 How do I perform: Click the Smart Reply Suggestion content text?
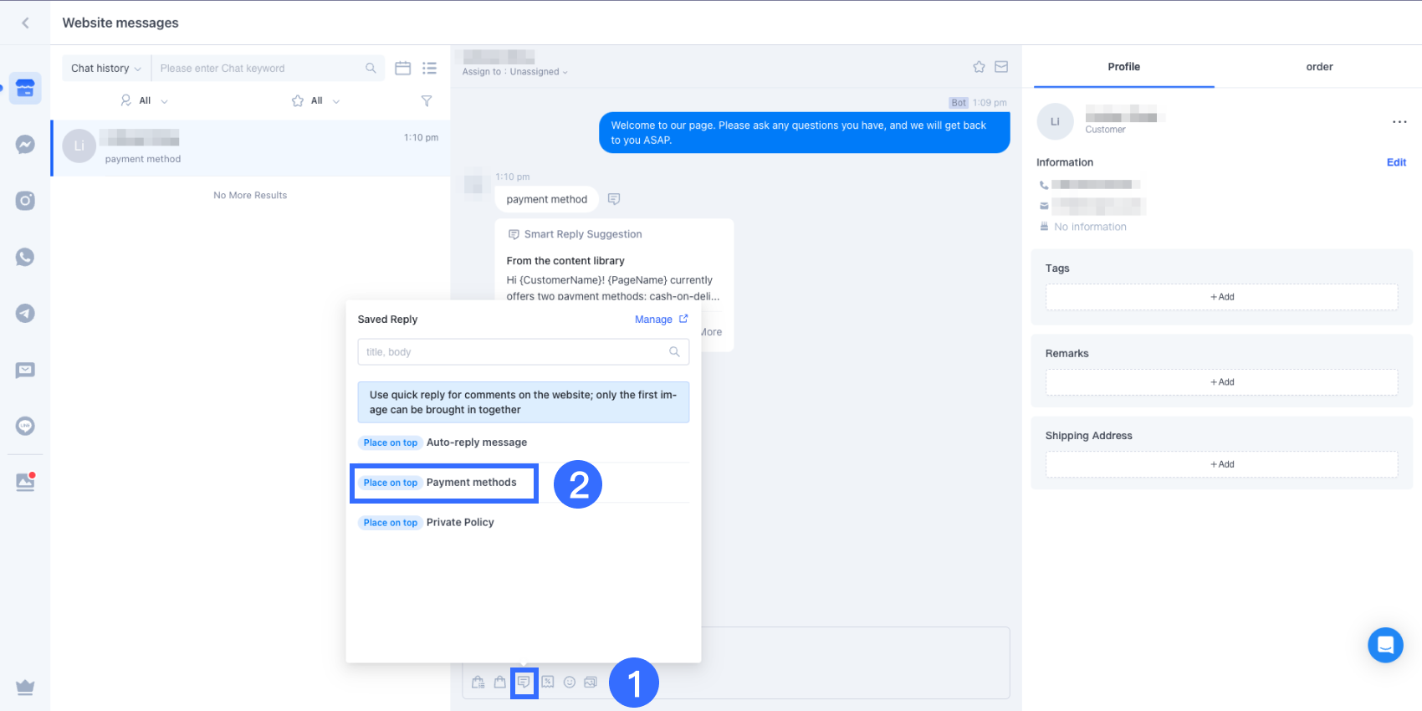tap(613, 288)
